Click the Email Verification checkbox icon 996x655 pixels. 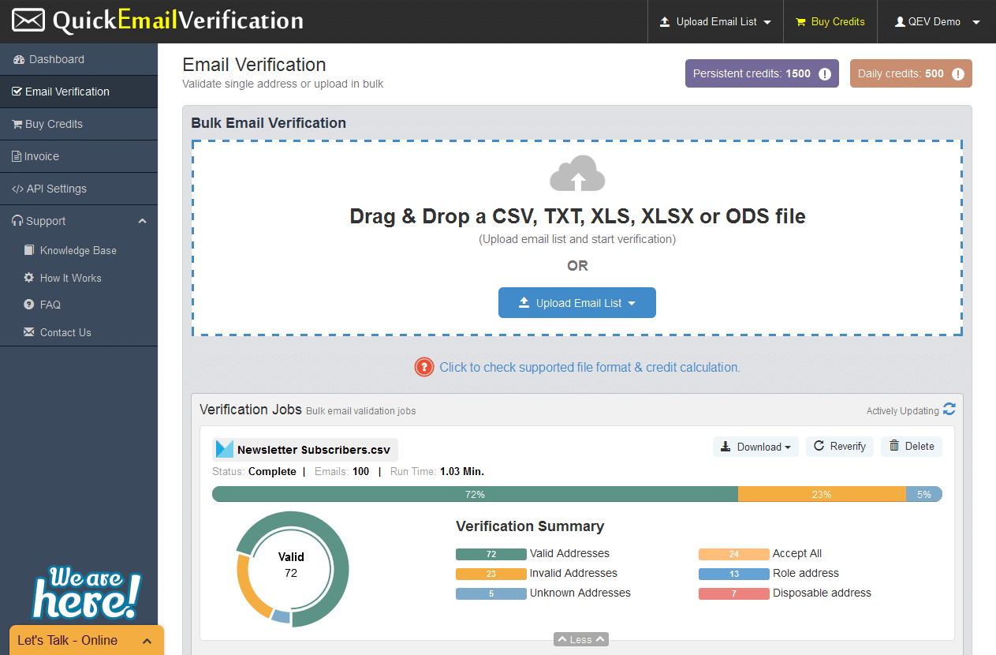point(17,92)
